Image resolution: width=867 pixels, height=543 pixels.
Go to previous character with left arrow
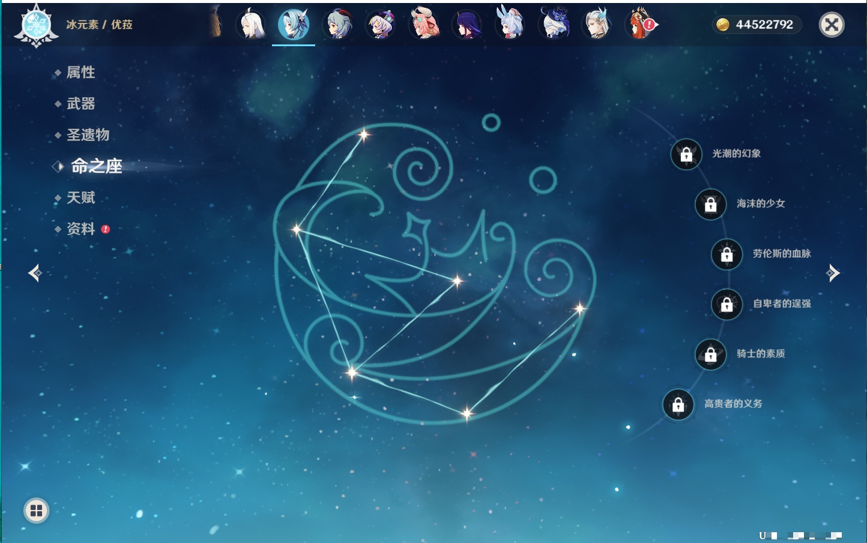(35, 273)
